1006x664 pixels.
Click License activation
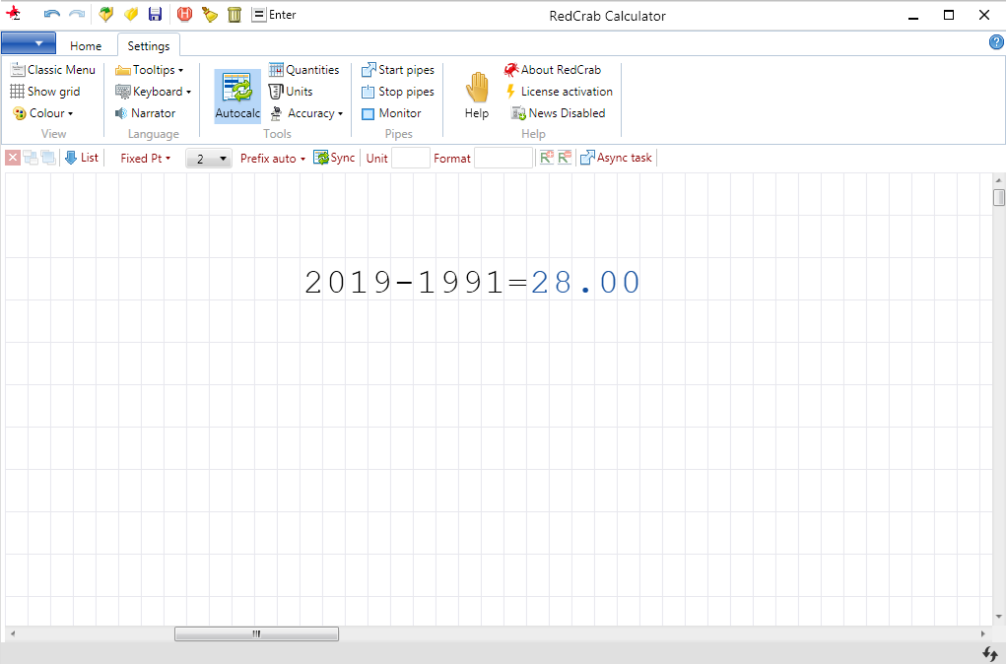click(x=559, y=92)
